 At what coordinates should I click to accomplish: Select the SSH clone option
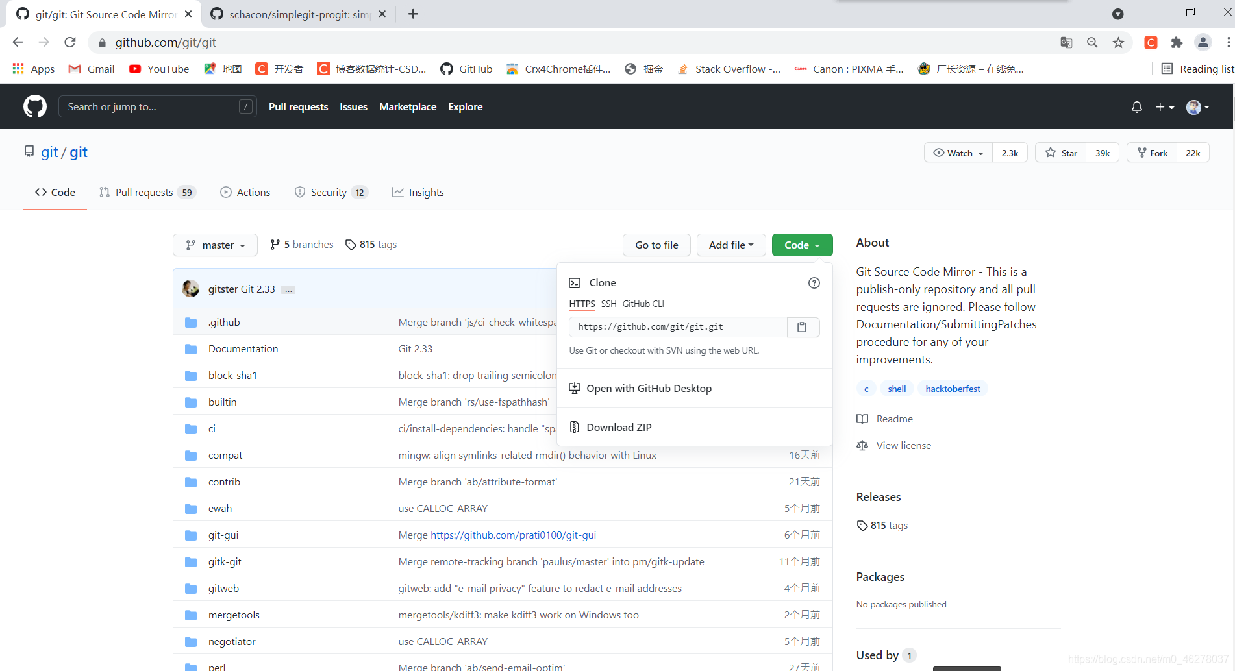608,304
